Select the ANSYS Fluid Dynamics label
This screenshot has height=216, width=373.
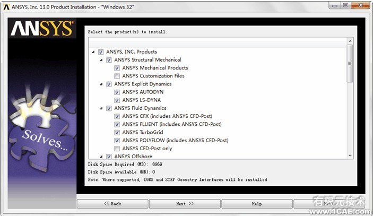click(x=141, y=108)
